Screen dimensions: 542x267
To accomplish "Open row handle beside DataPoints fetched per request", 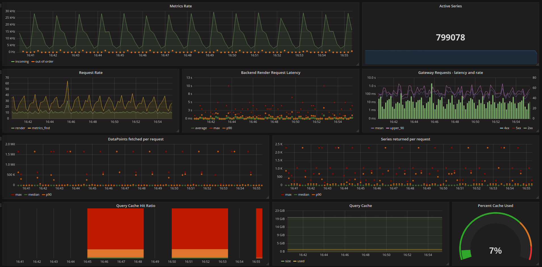I will coord(1,138).
